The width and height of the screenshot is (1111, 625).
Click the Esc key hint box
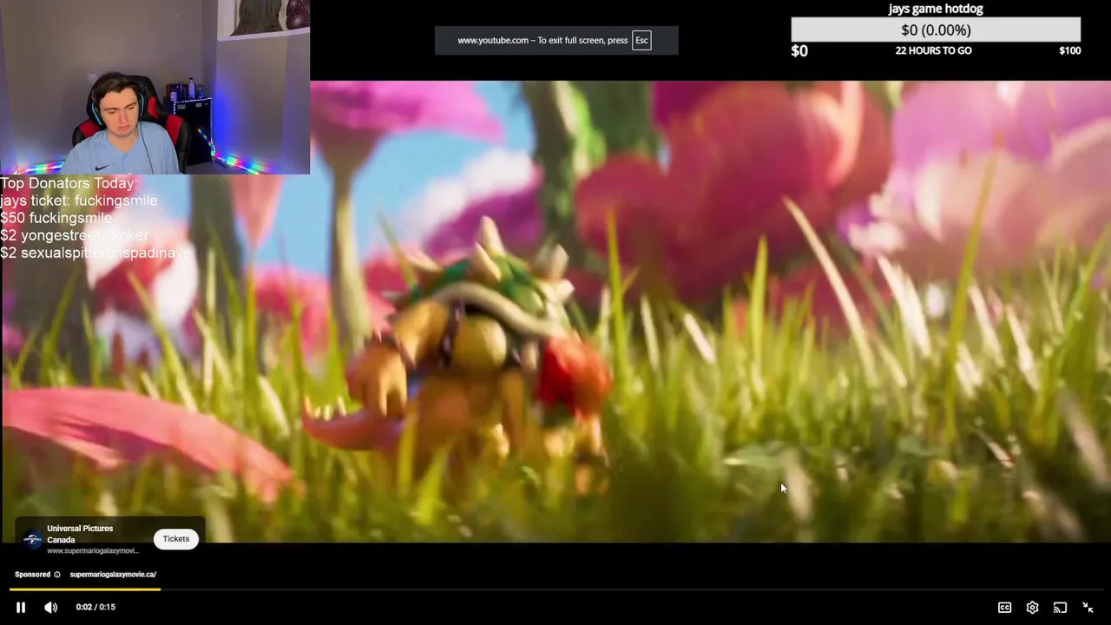pos(641,40)
